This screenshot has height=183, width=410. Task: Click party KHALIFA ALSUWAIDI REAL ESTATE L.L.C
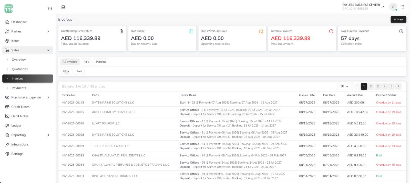(119, 156)
